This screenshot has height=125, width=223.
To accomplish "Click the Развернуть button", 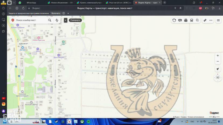I will (75, 20).
